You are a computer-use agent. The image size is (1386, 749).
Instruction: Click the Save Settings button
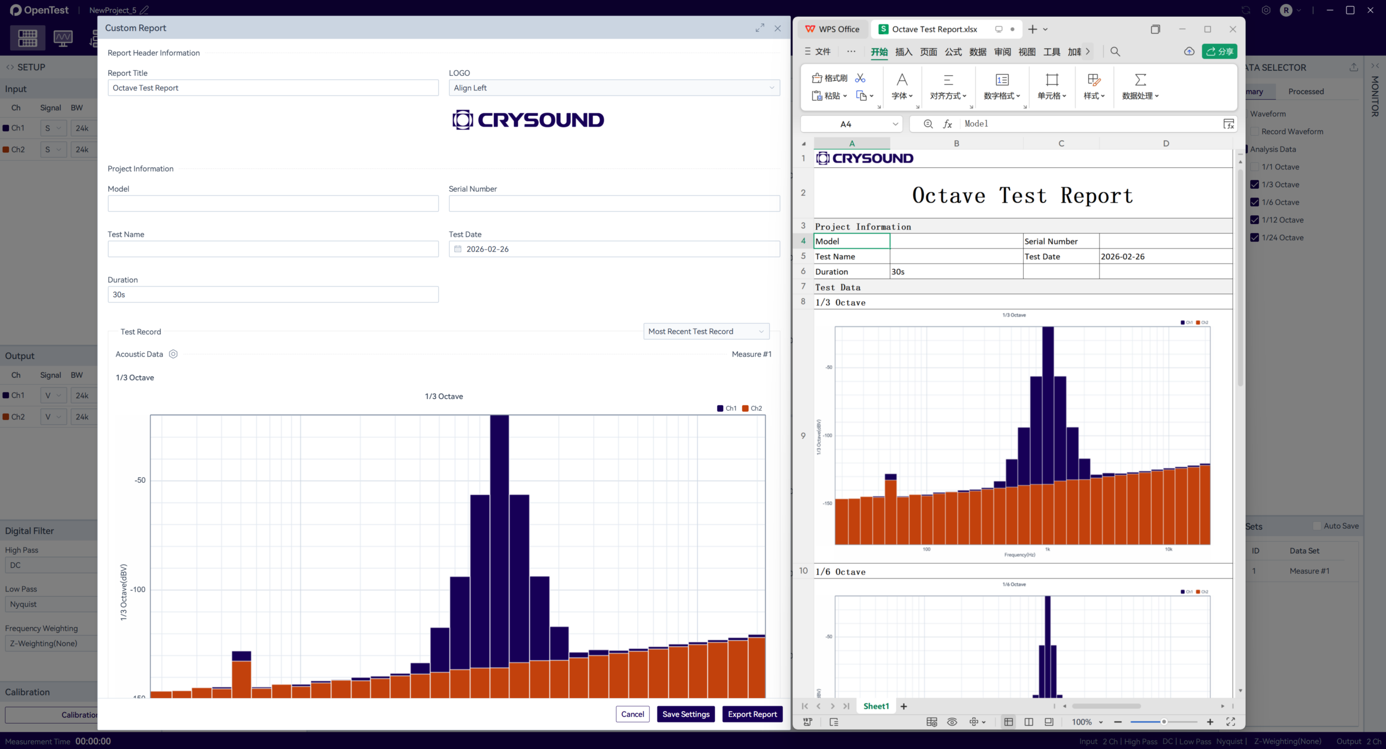point(685,714)
